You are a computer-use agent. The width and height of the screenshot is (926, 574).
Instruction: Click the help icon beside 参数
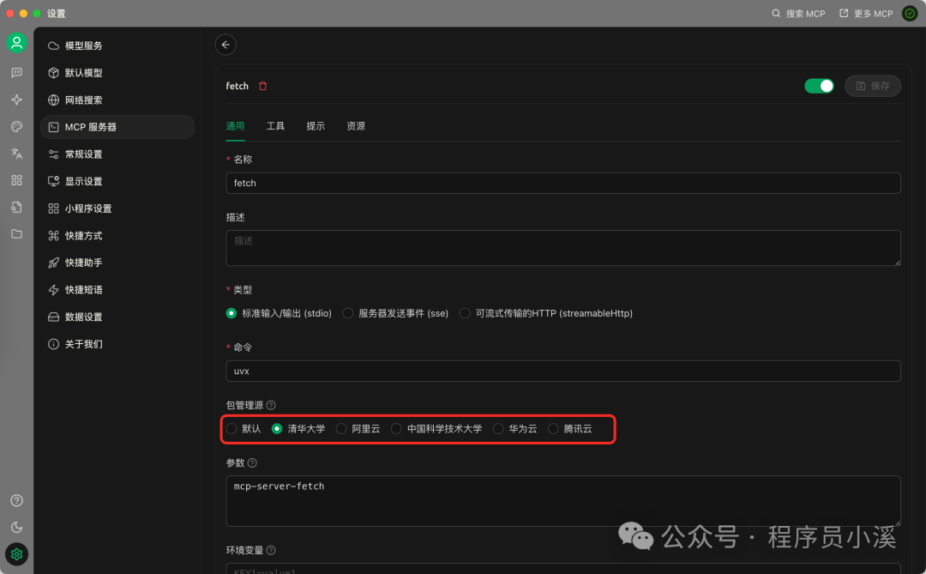tap(252, 462)
